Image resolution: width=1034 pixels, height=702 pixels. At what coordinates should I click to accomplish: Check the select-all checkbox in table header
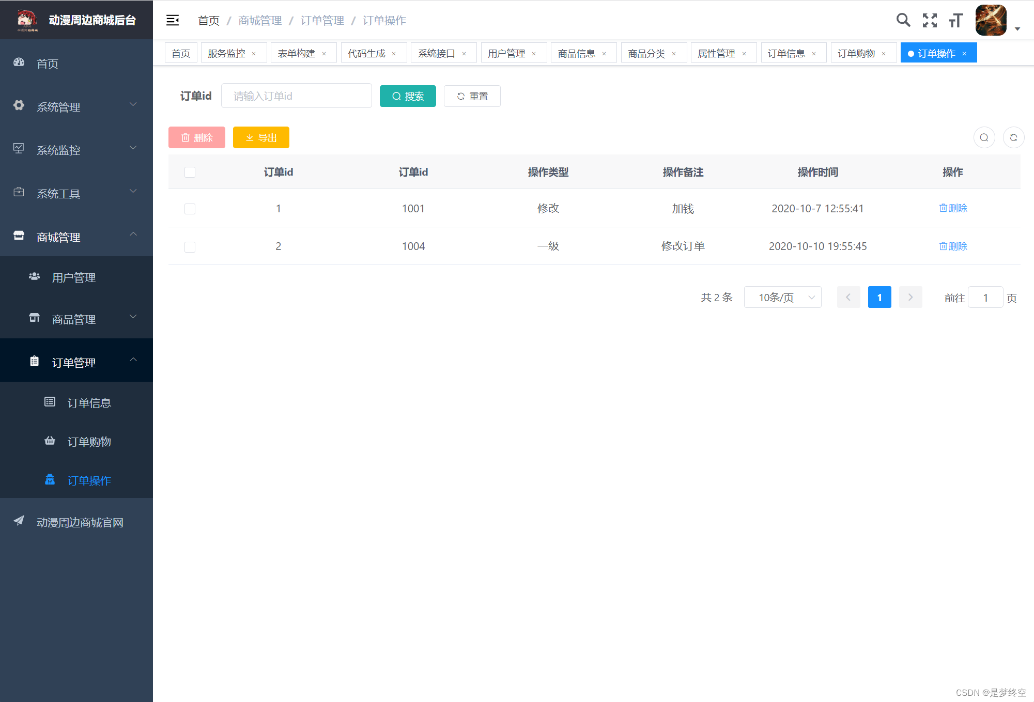pos(190,172)
